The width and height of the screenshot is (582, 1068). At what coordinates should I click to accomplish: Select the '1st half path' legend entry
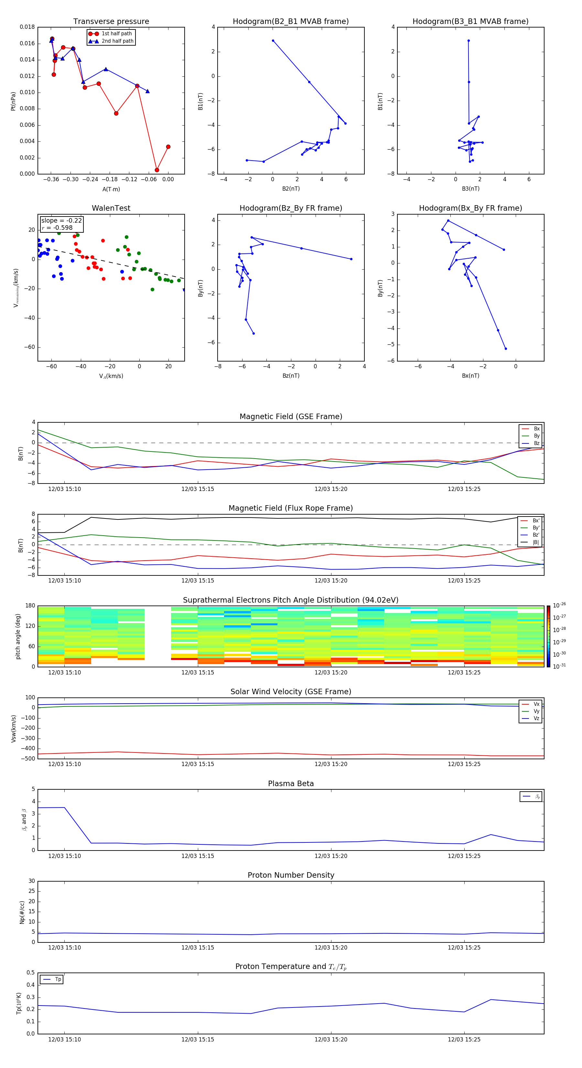(x=110, y=34)
